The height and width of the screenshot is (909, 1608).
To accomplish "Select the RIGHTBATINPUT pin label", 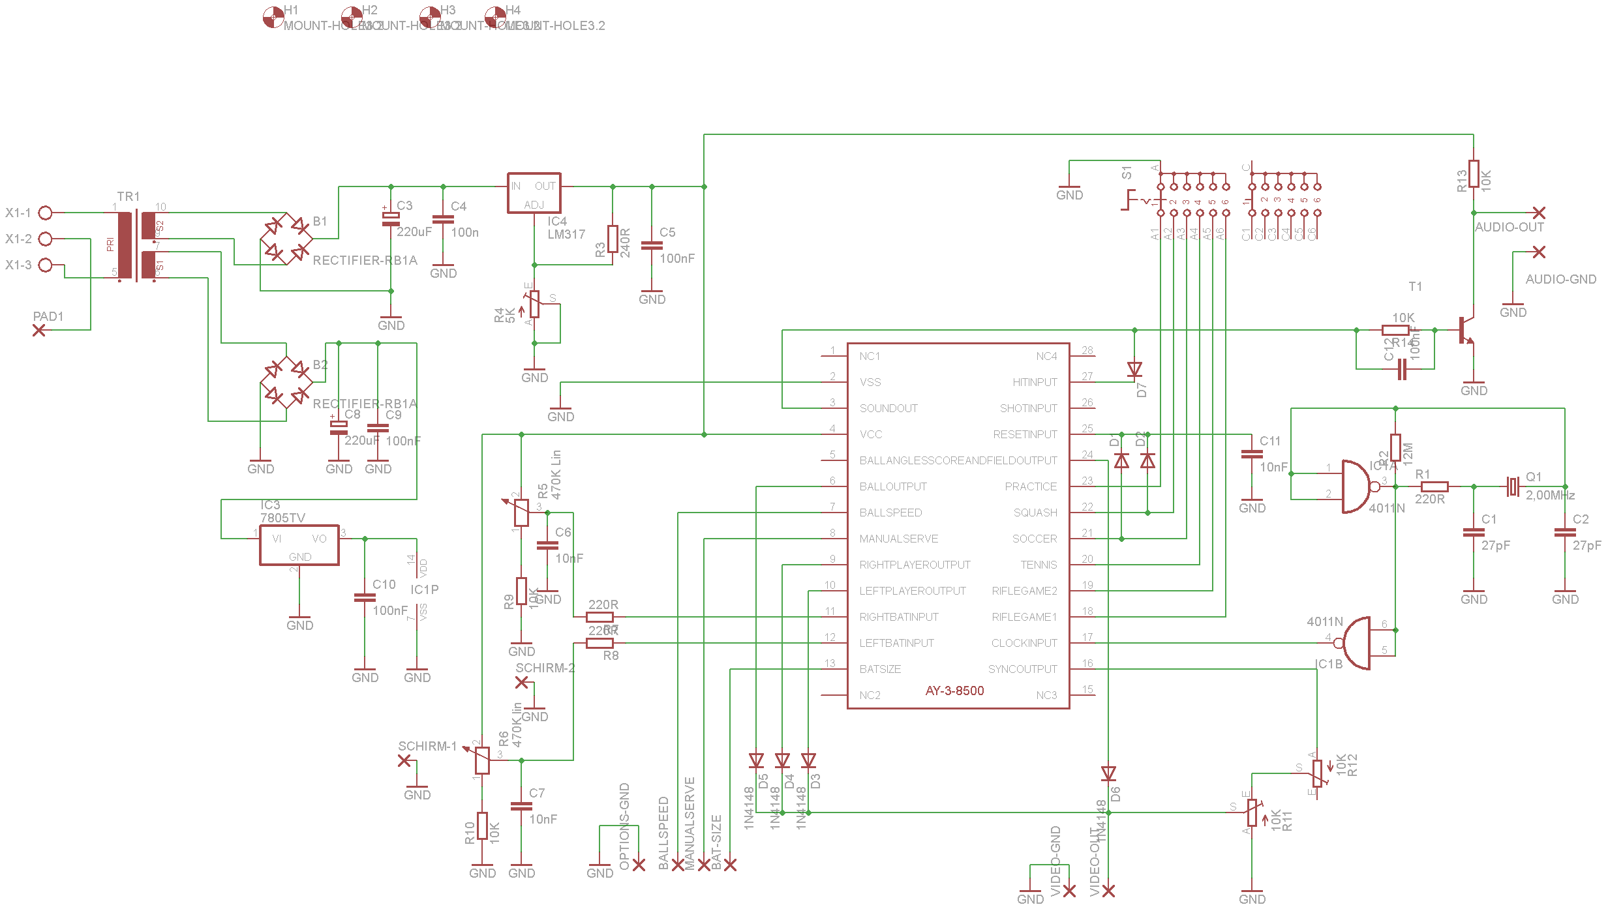I will [899, 617].
